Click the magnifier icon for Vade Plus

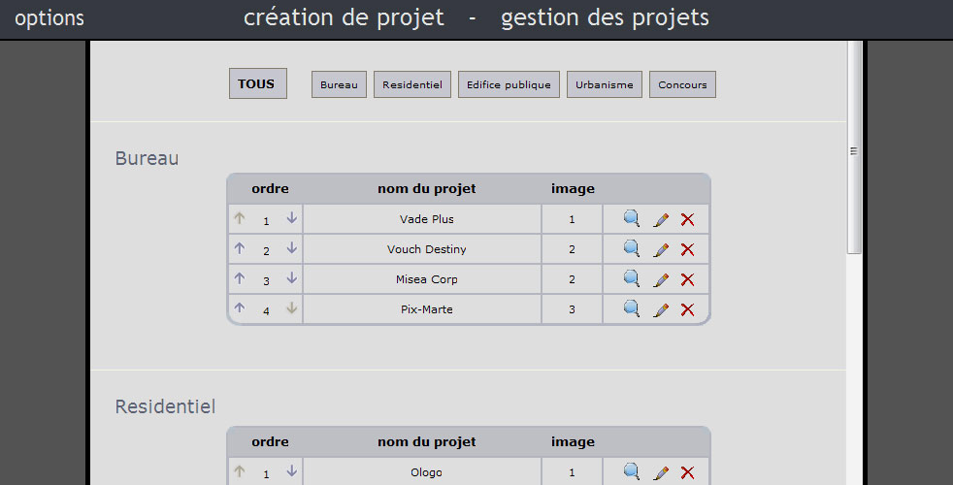click(631, 219)
